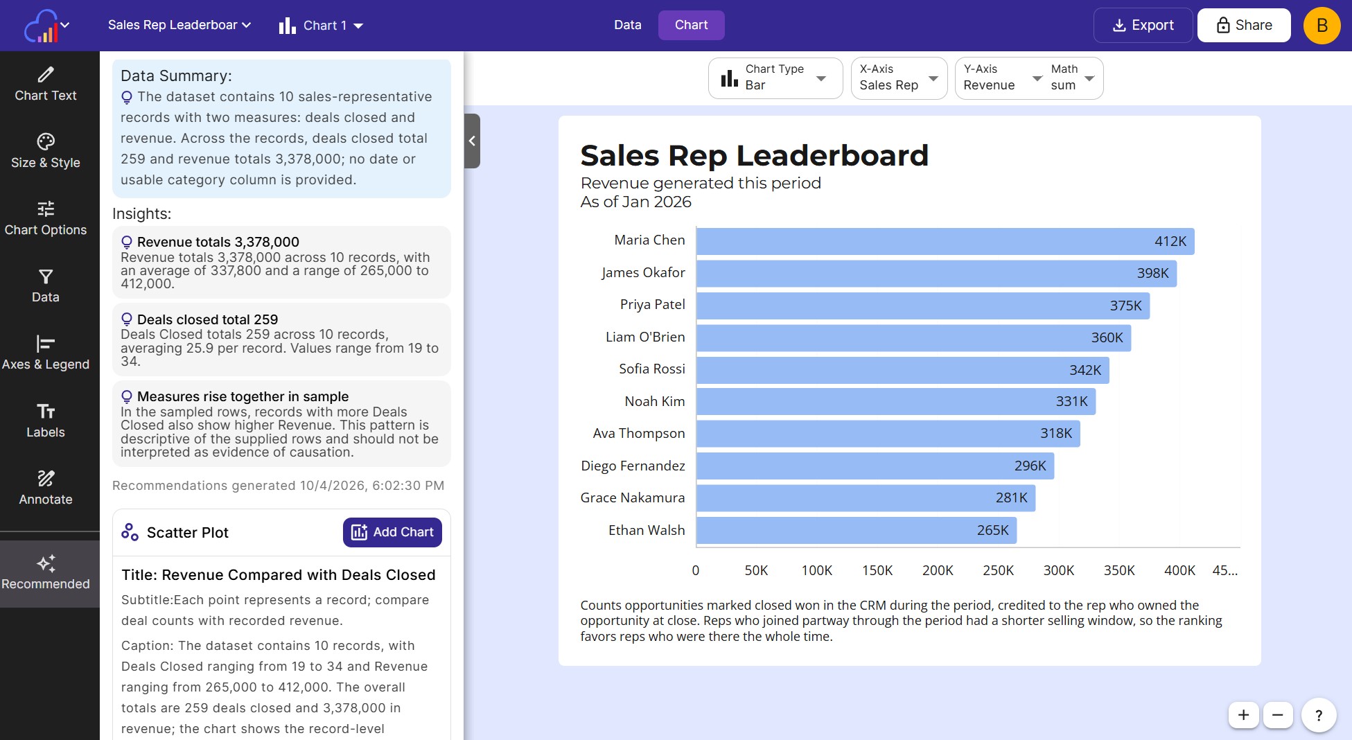Click the Share button

[1244, 25]
